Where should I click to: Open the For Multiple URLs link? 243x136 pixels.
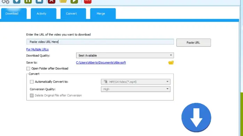click(x=37, y=49)
